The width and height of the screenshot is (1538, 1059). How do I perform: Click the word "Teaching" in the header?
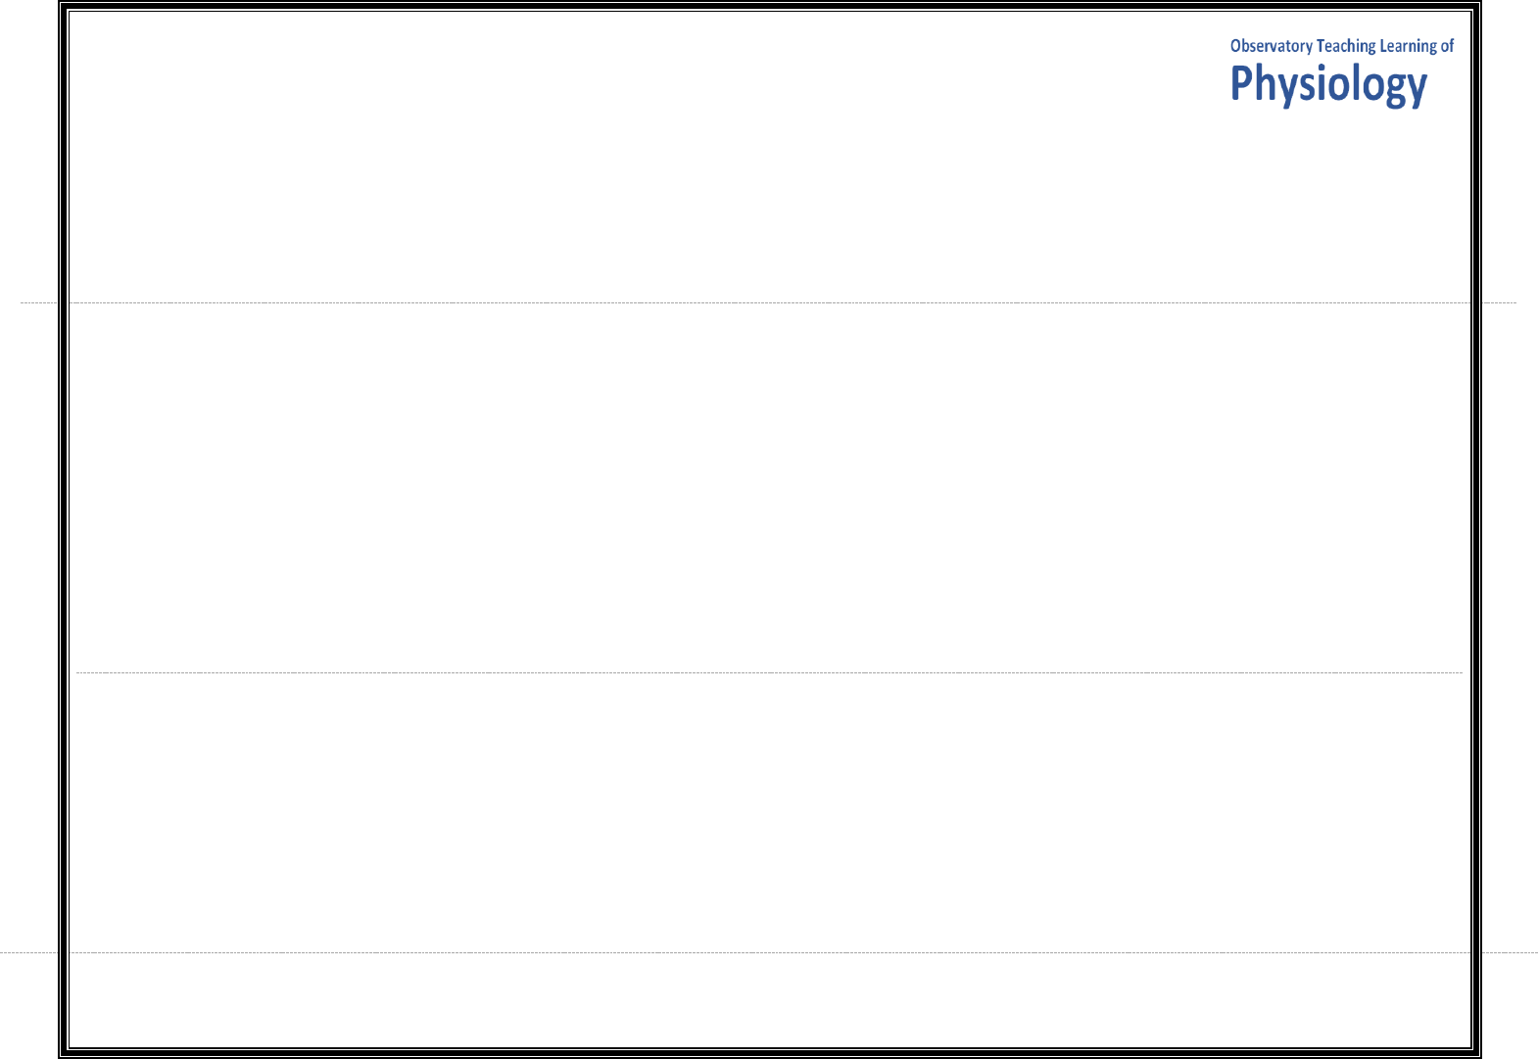[x=1346, y=46]
